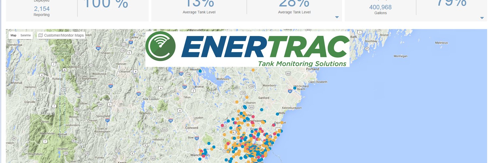
Task: Click the I-89 shield above Sharon
Action: (99, 48)
